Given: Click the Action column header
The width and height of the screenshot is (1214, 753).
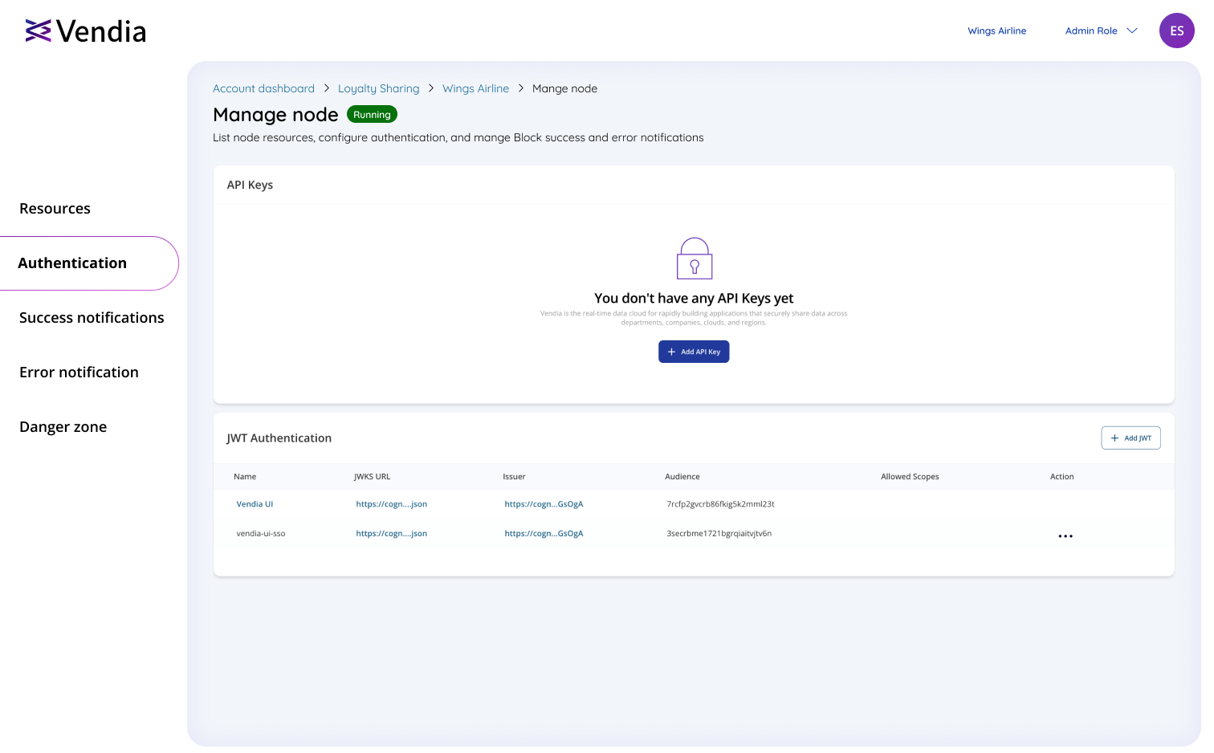Looking at the screenshot, I should point(1061,477).
